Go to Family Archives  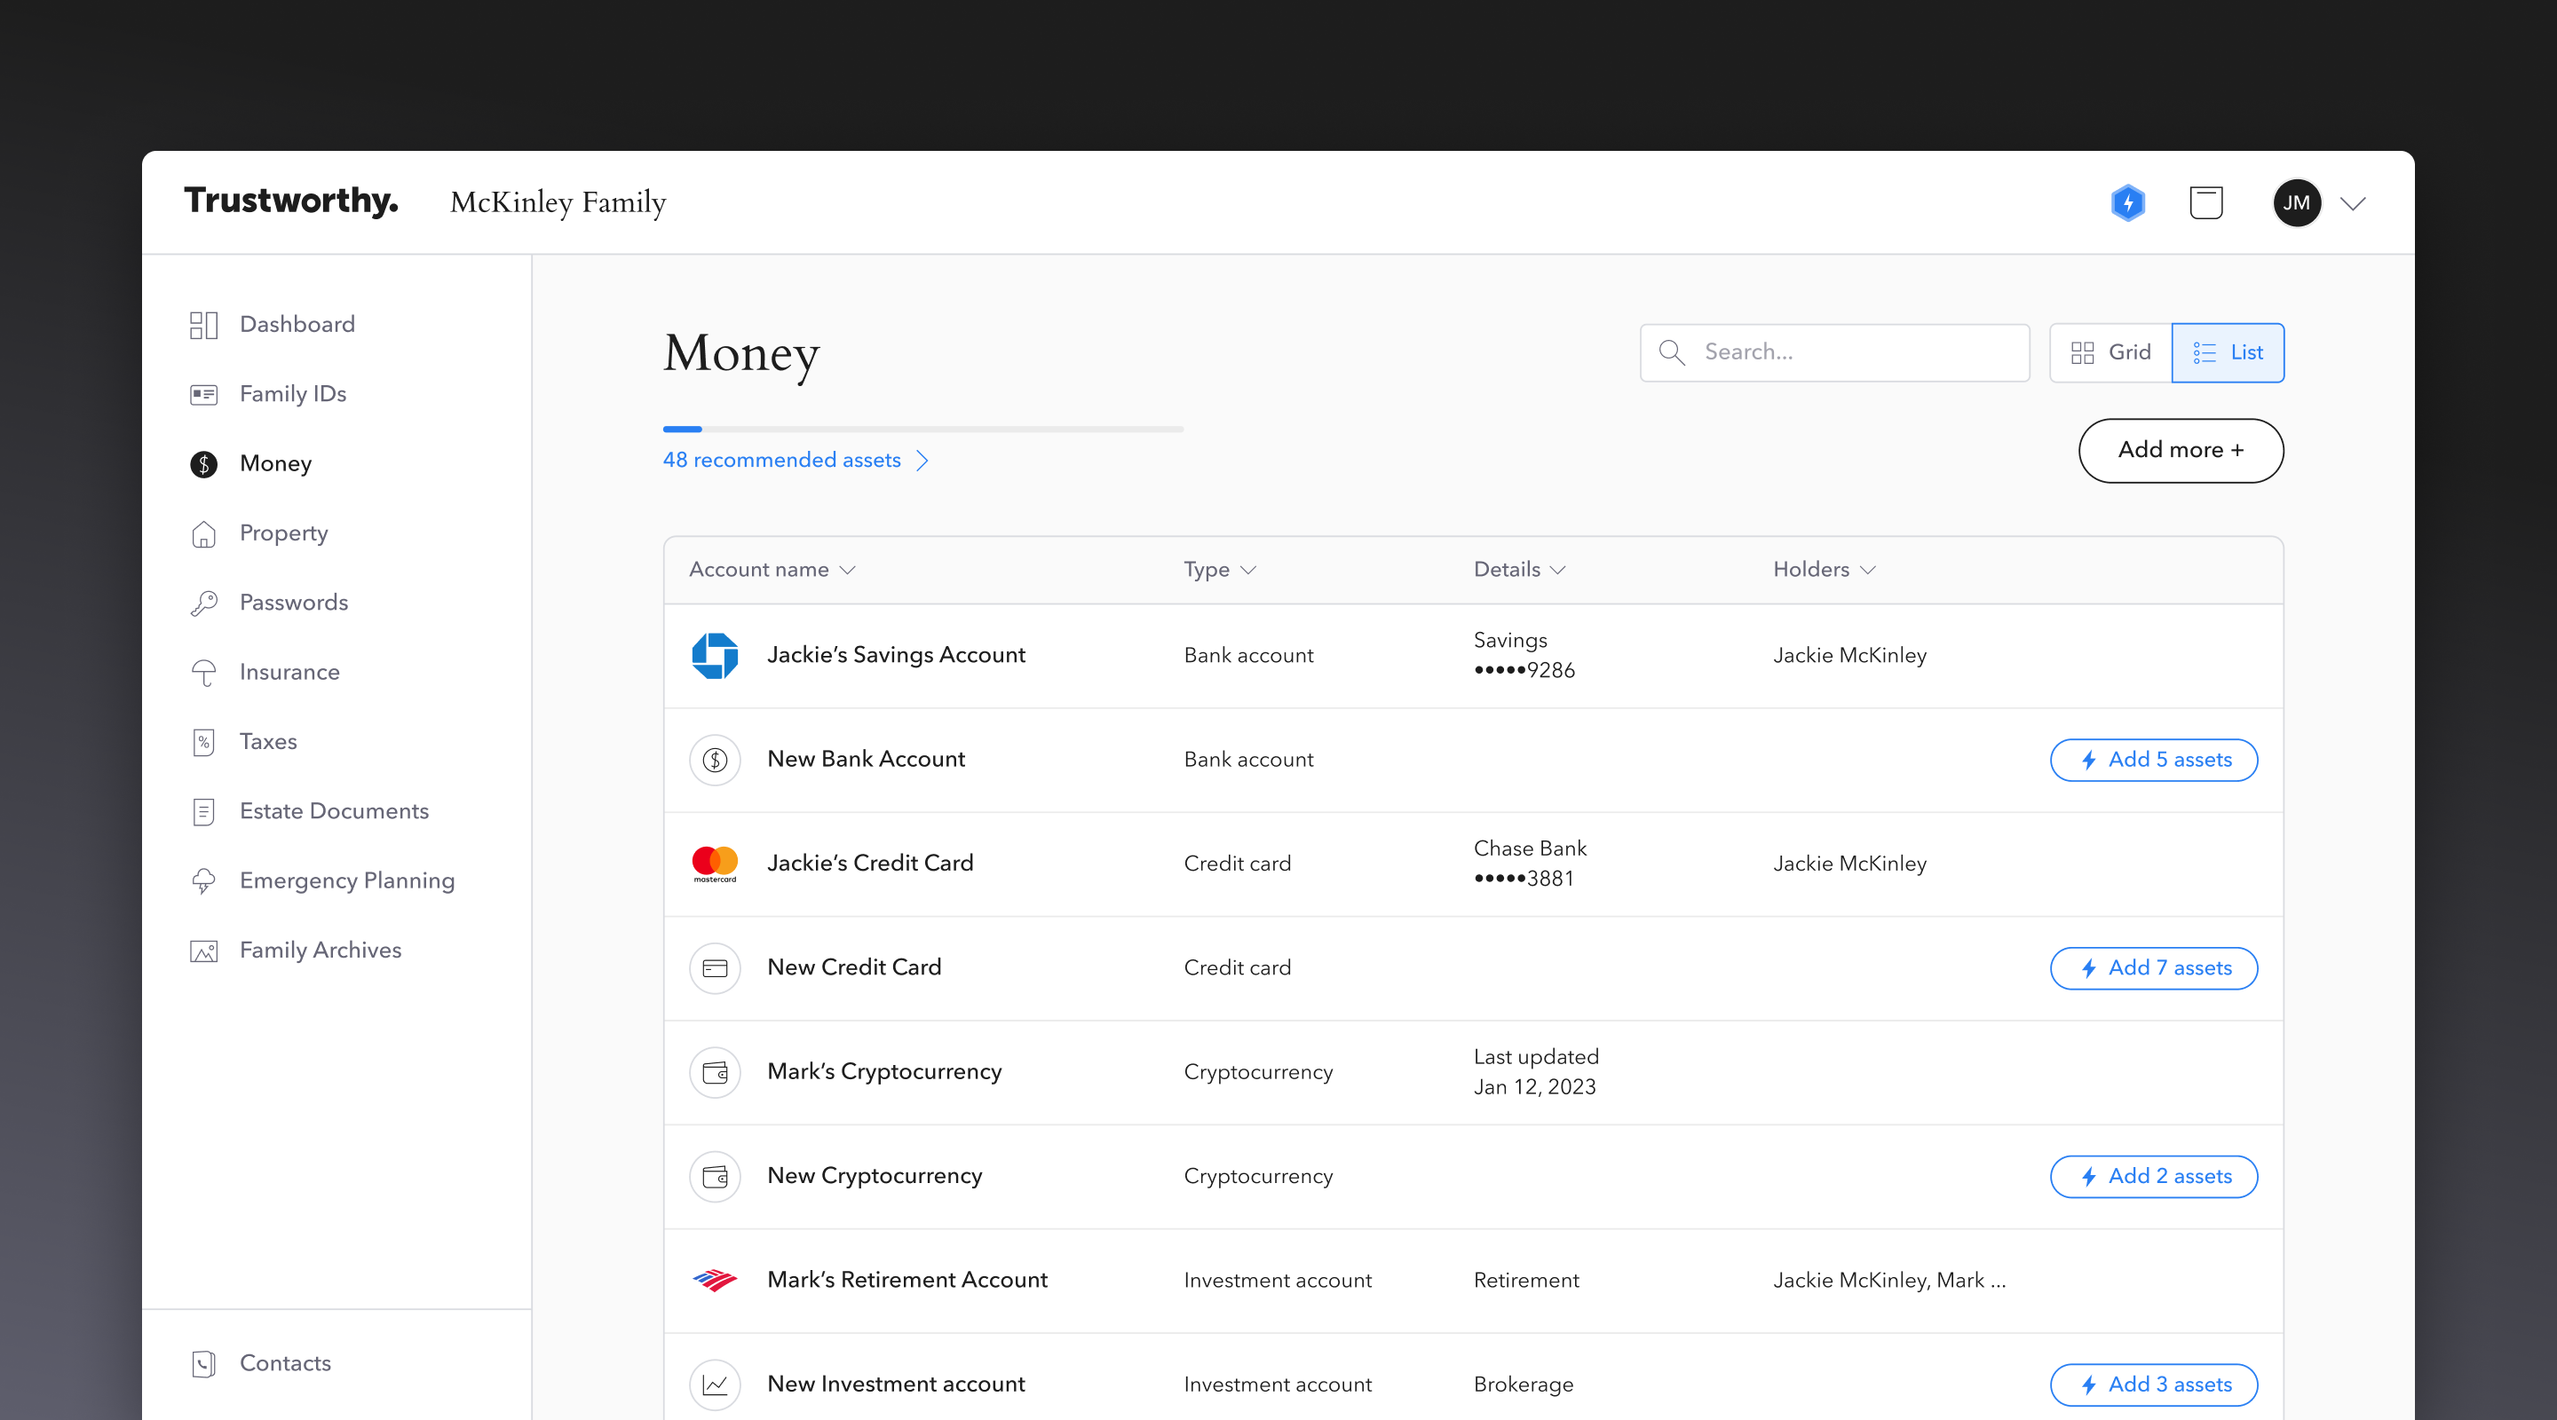point(321,950)
